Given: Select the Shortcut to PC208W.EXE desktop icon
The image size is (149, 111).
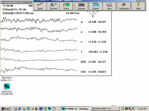Looking at the screenshot, I should tap(7, 89).
